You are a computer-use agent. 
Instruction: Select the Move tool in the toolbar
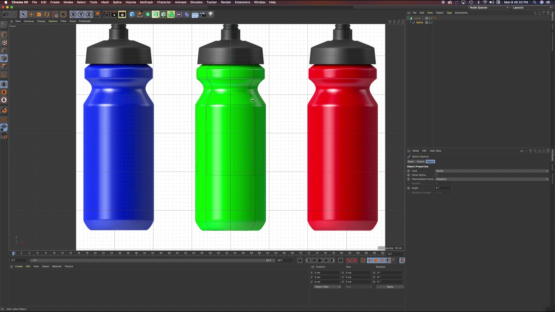tap(31, 14)
